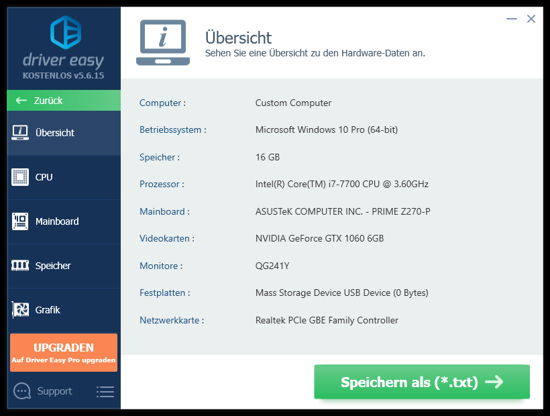The height and width of the screenshot is (416, 550).
Task: Click the 'Prozessor :' label
Action: tap(162, 184)
